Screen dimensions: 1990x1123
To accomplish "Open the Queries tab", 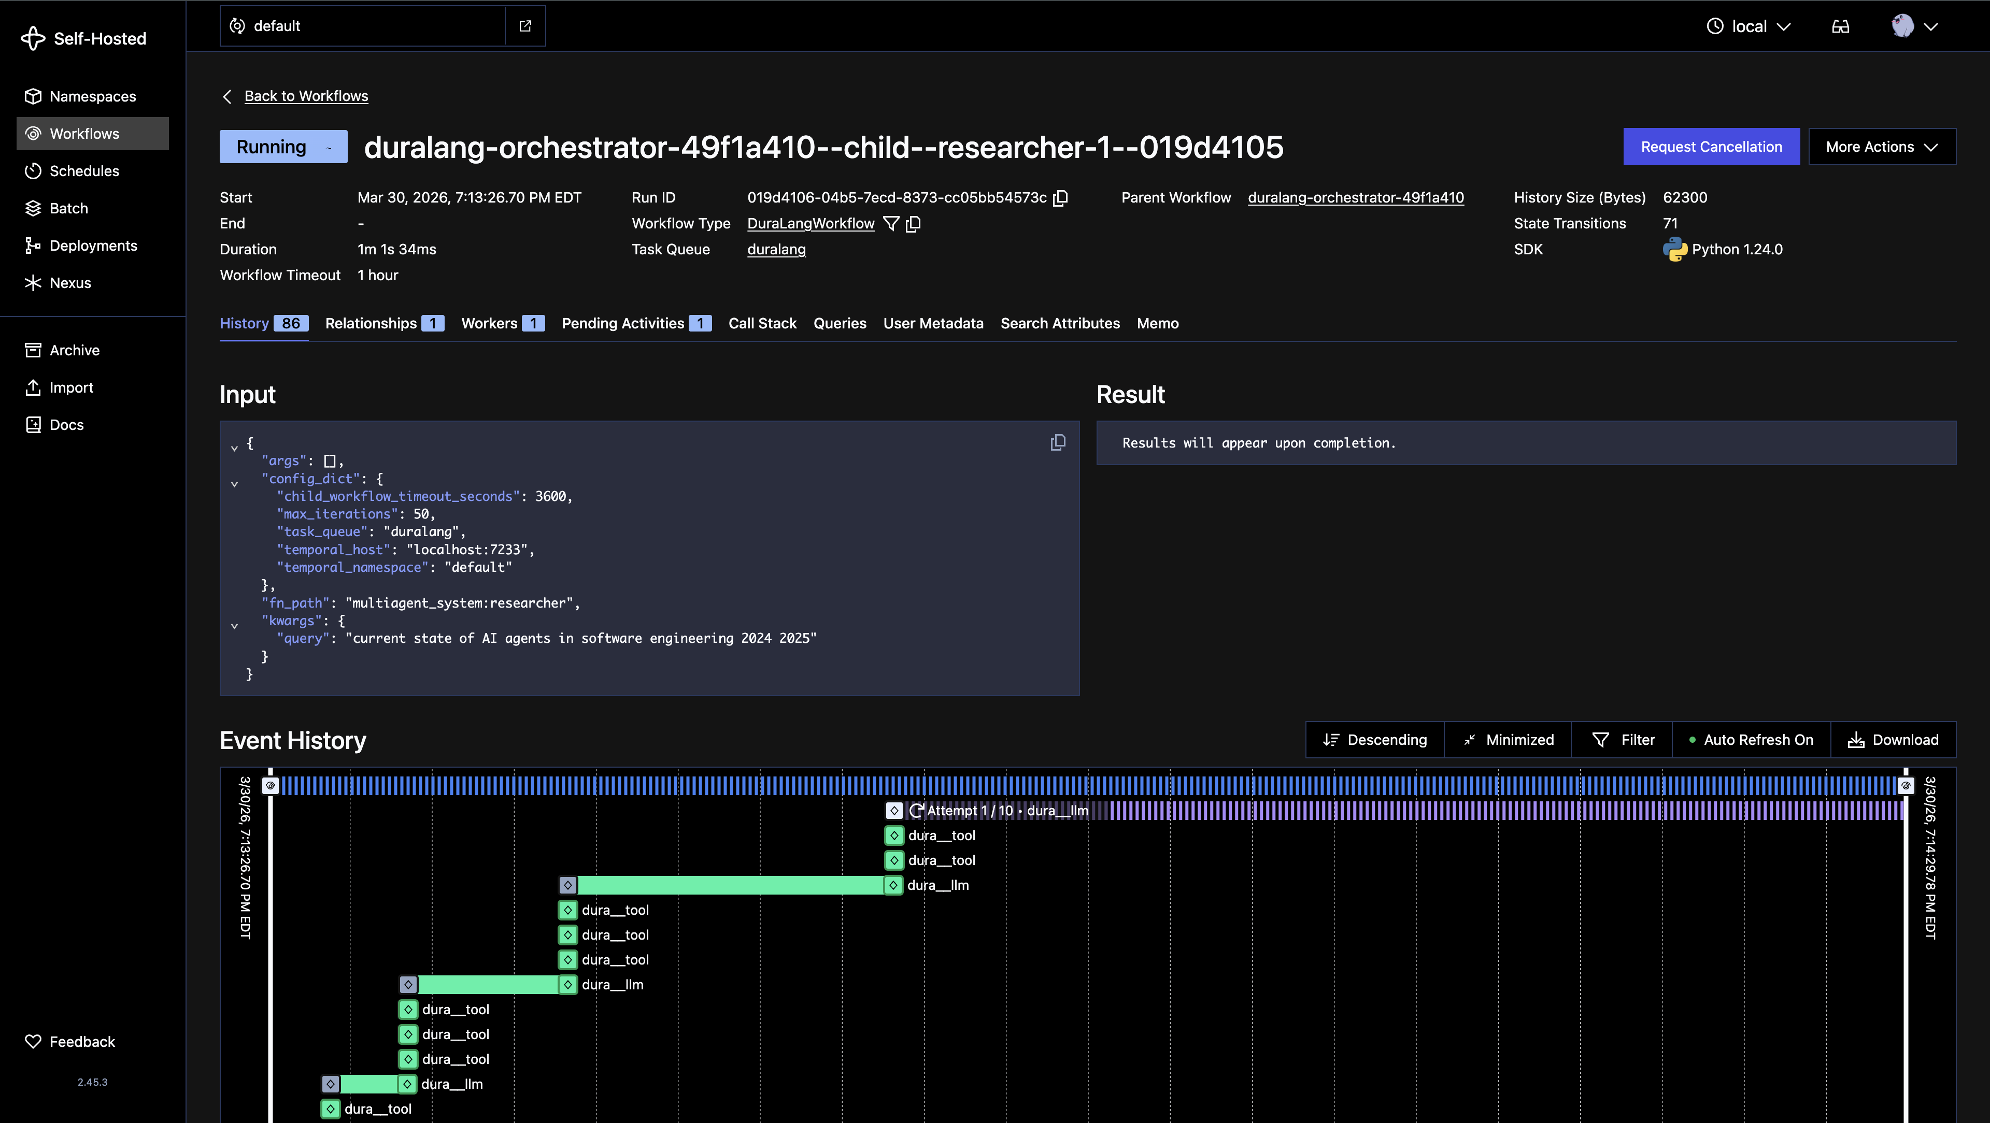I will pyautogui.click(x=840, y=324).
